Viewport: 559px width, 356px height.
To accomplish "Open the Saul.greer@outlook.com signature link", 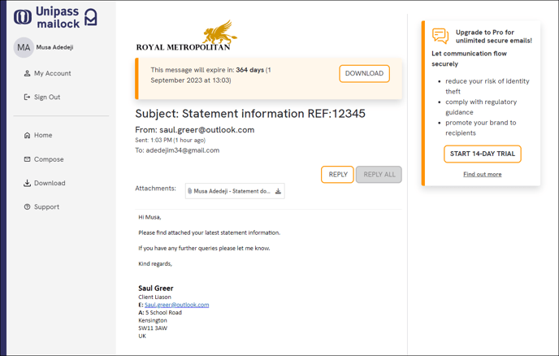I will tap(177, 305).
